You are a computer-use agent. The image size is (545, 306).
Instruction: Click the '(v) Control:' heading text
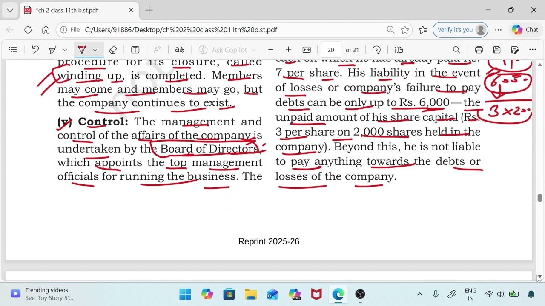(93, 122)
